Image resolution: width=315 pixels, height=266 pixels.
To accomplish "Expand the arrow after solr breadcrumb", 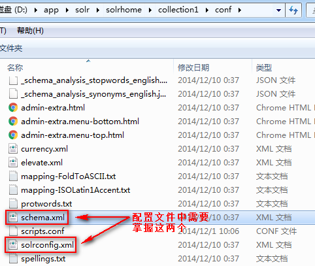I will tap(98, 10).
